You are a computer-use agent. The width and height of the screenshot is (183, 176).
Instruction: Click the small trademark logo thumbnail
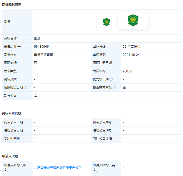tap(106, 22)
